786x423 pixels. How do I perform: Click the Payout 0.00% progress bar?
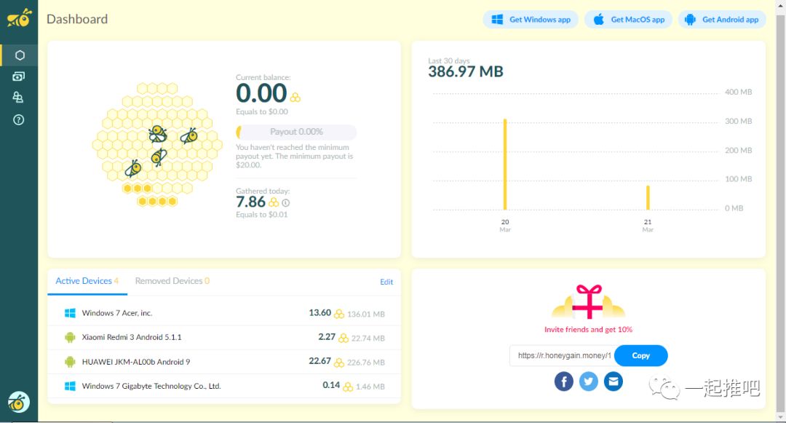pos(296,132)
